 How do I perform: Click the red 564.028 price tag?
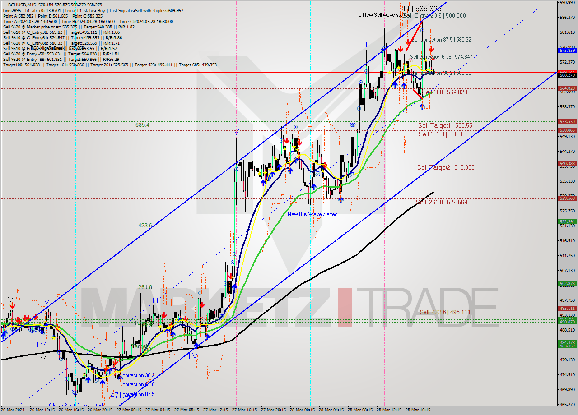click(x=567, y=88)
